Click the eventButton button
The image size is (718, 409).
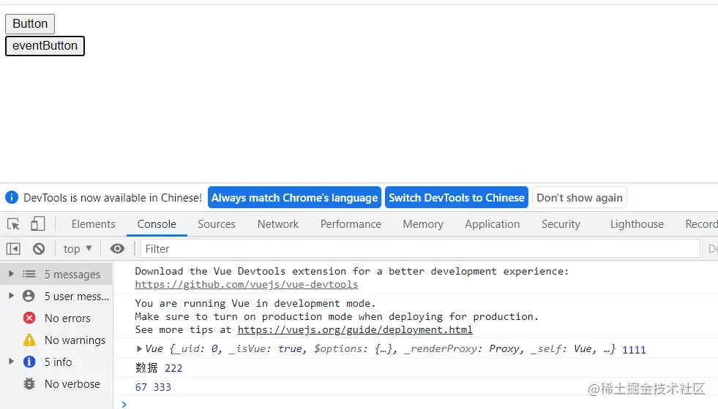(x=45, y=46)
